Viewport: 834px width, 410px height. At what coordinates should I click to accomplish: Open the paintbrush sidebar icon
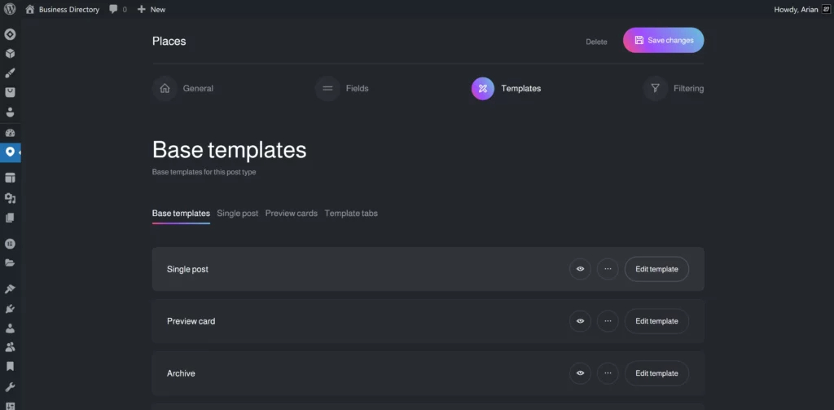tap(10, 73)
